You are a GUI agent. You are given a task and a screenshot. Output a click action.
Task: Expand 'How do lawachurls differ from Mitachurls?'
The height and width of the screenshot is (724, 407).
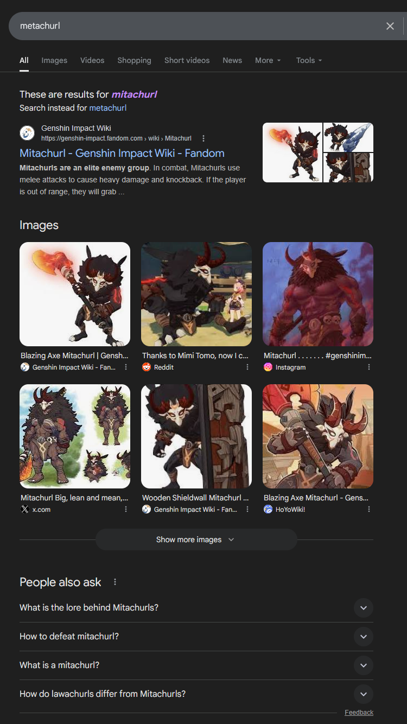click(x=196, y=694)
